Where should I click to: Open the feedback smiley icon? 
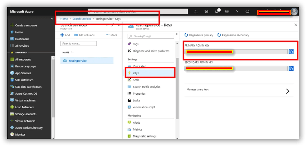point(247,11)
